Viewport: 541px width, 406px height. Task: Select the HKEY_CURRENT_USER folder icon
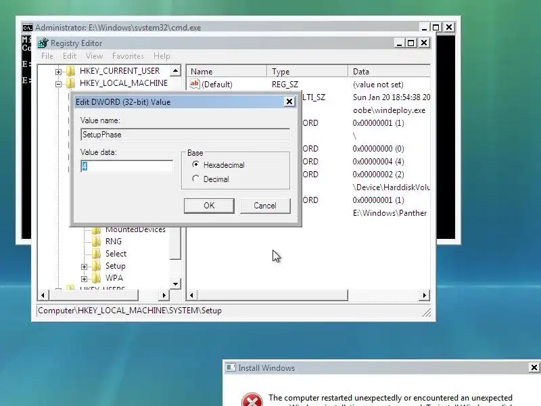[71, 71]
